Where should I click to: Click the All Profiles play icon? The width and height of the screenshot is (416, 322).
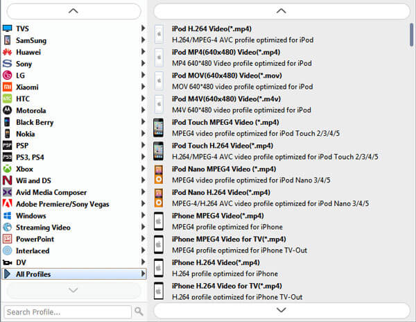coord(7,273)
